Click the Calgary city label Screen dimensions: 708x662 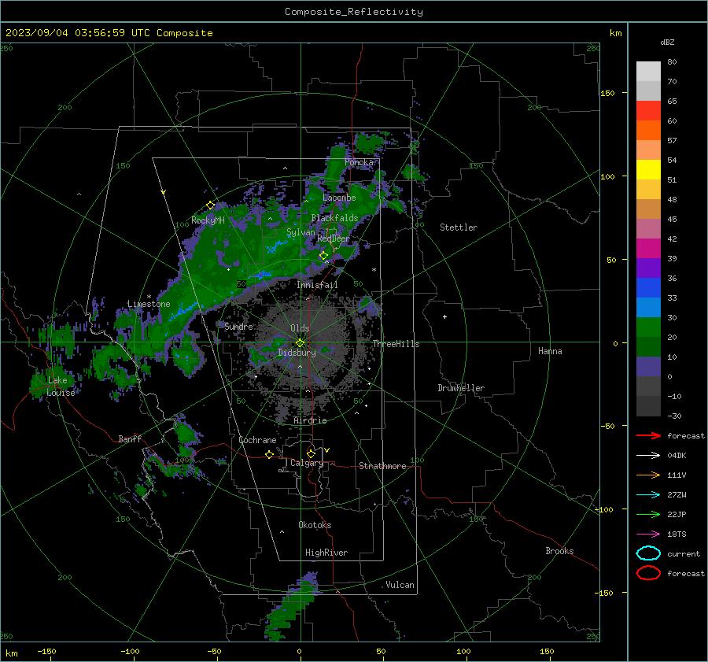coord(307,463)
